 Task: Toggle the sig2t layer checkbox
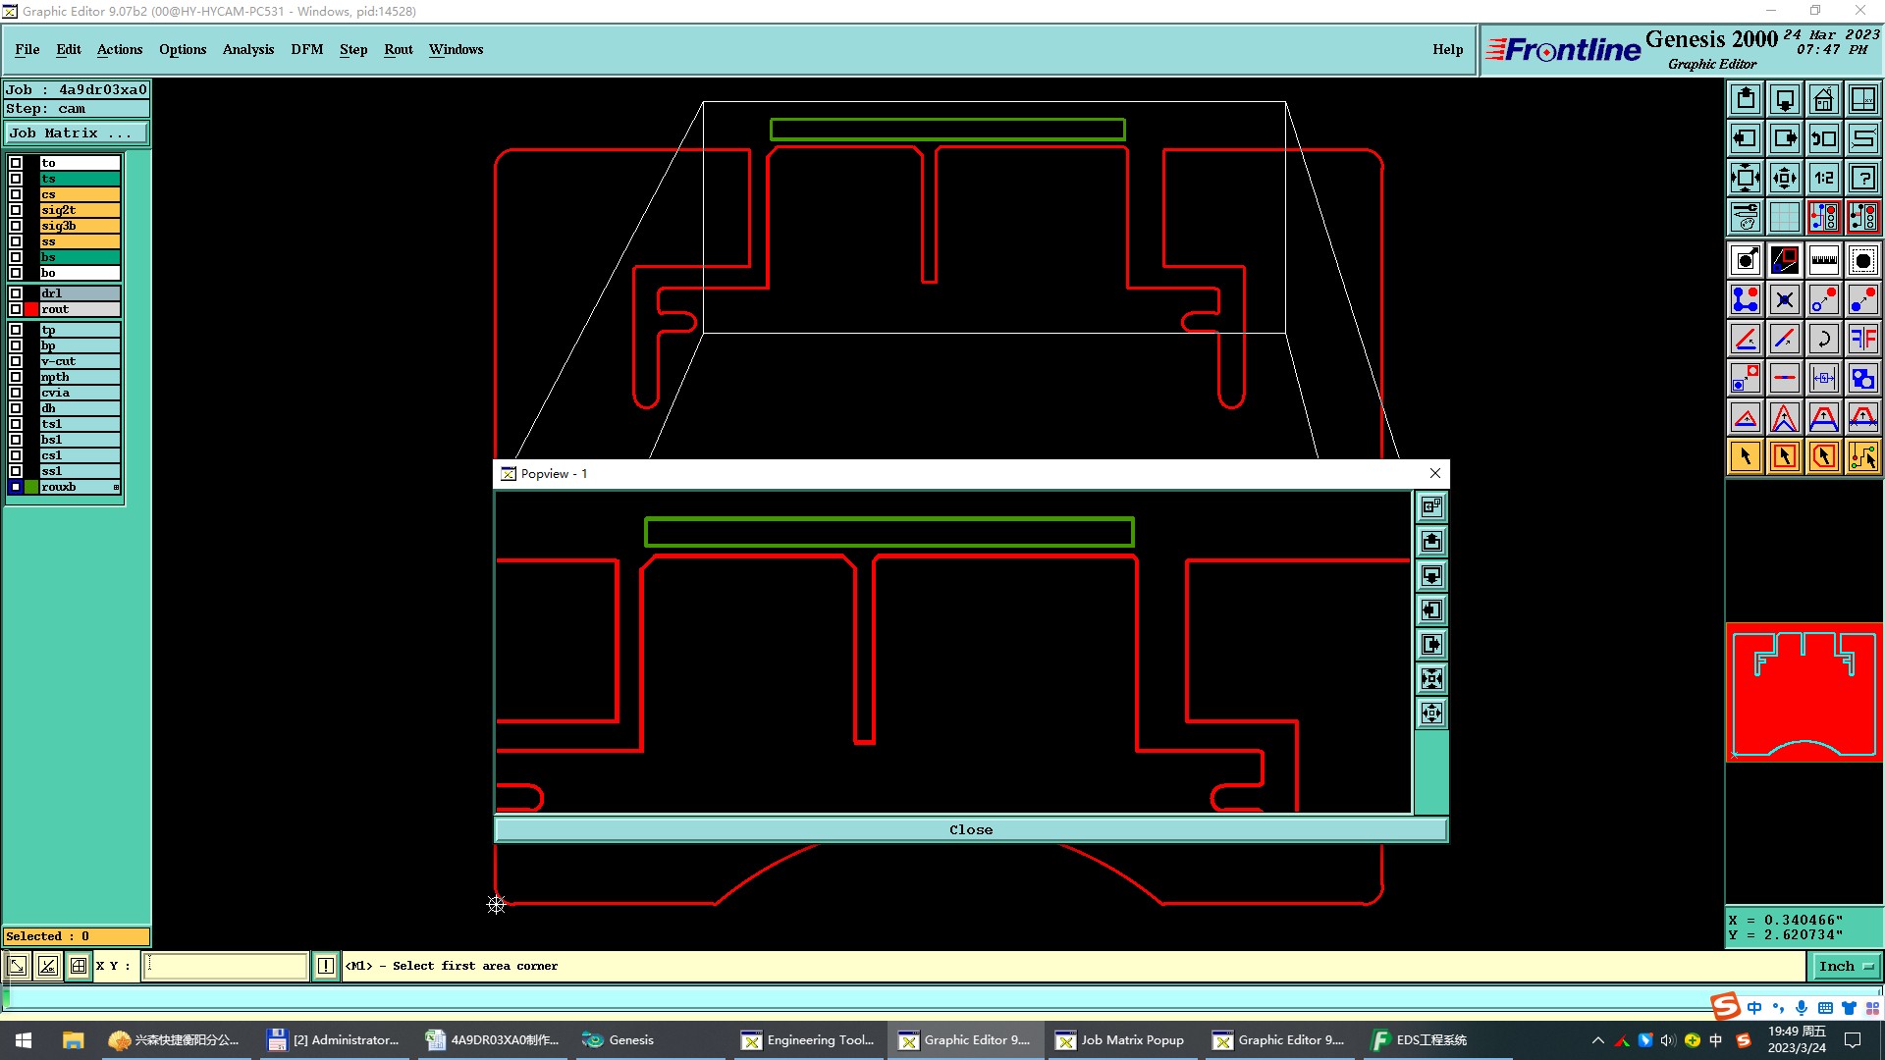16,210
